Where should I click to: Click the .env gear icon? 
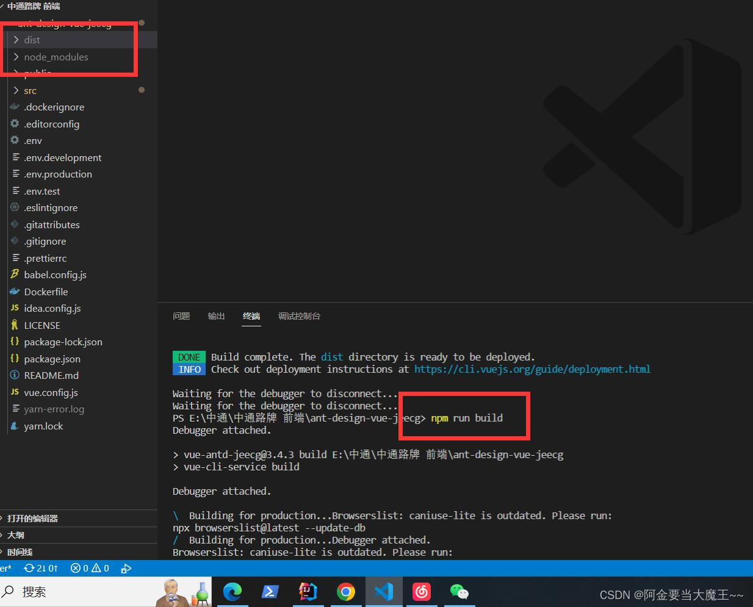pos(15,140)
